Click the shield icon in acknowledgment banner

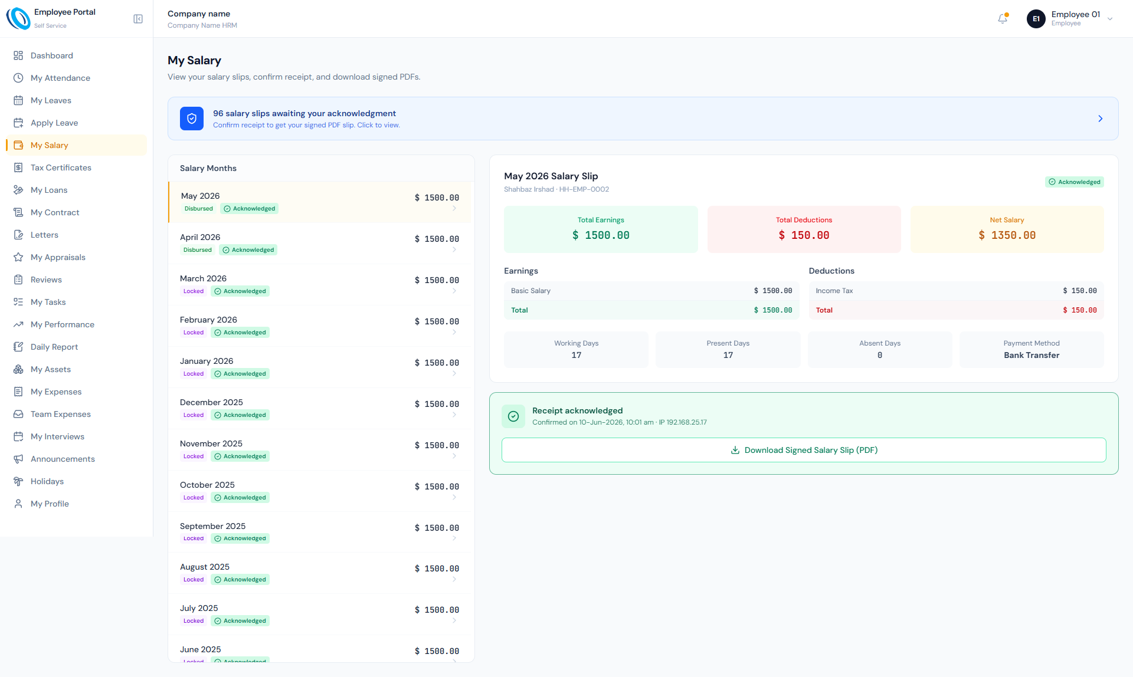tap(192, 119)
